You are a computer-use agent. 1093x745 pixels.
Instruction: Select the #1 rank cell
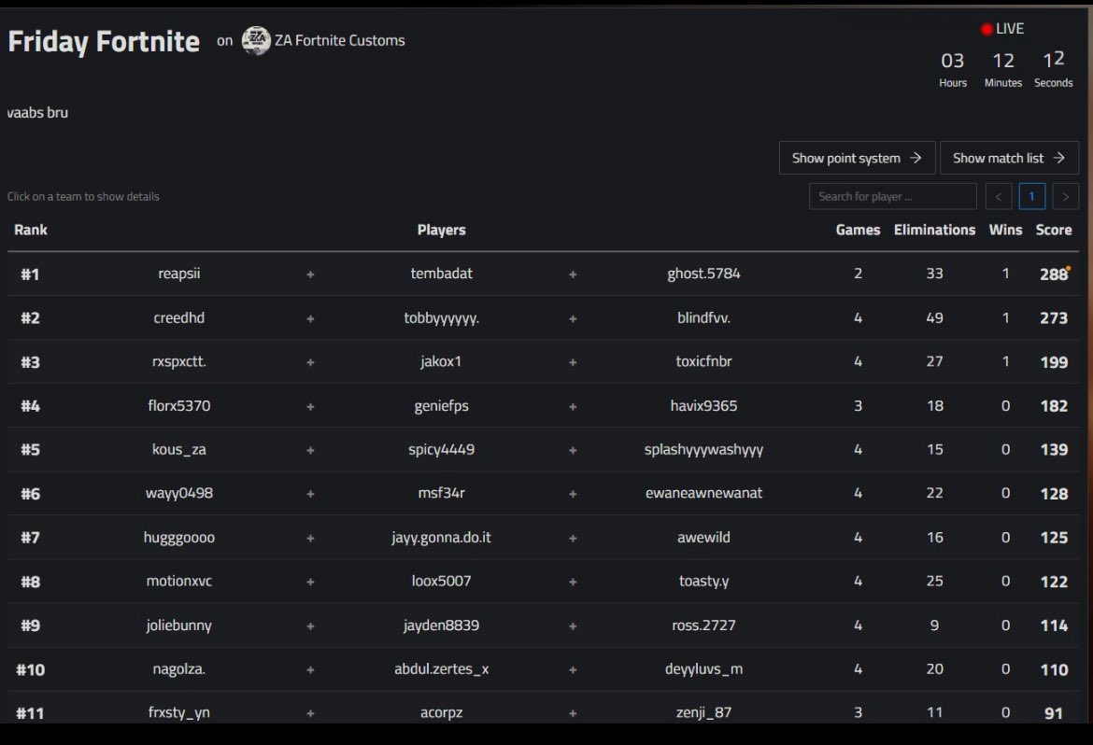click(x=30, y=274)
